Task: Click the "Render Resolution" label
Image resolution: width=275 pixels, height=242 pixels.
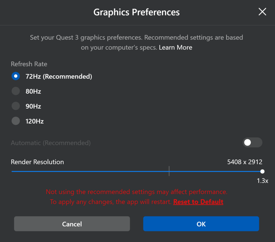Action: pos(37,162)
